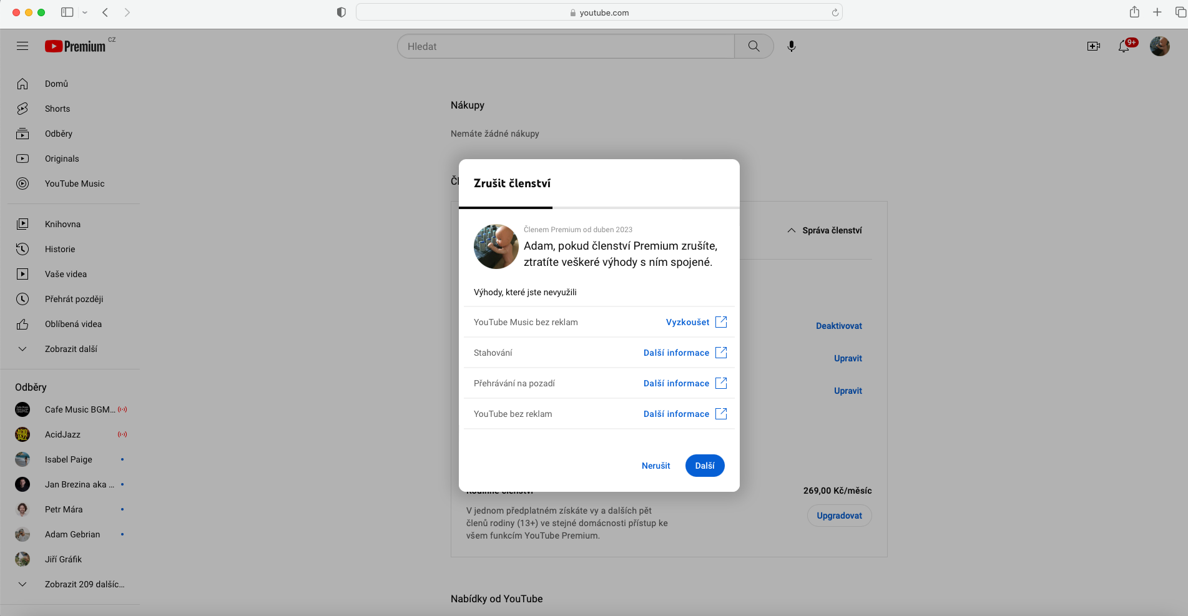
Task: Click the Safari page reload icon
Action: (x=835, y=12)
